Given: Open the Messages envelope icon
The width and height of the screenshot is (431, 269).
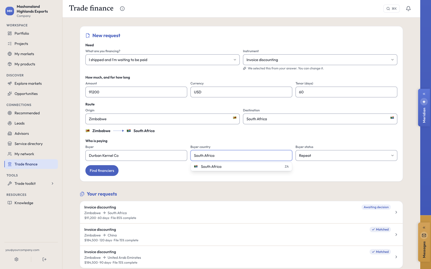Looking at the screenshot, I should point(424,235).
